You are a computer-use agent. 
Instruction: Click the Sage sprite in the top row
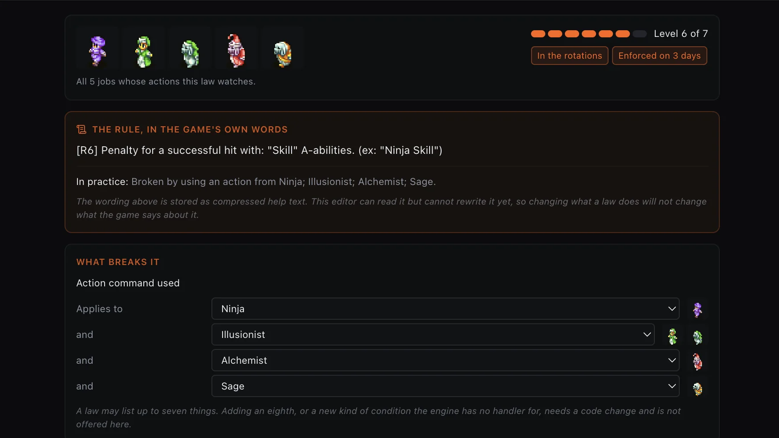point(283,51)
